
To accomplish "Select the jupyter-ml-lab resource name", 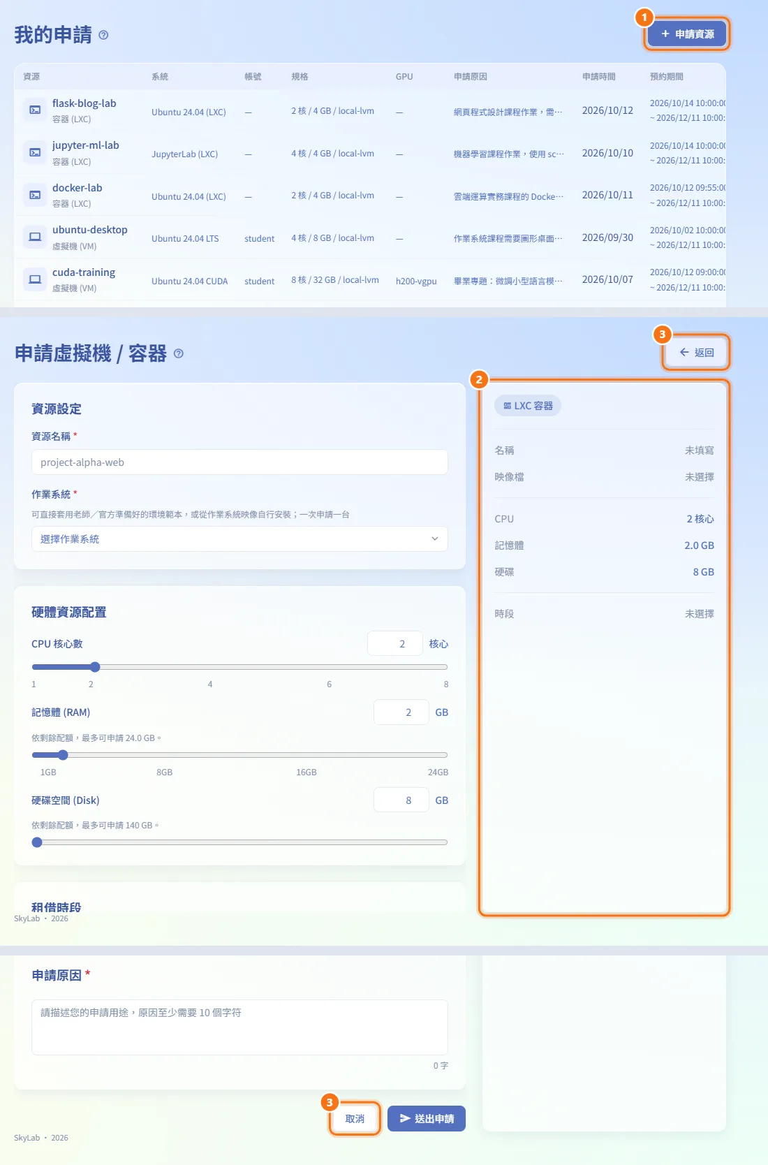I will coord(86,145).
